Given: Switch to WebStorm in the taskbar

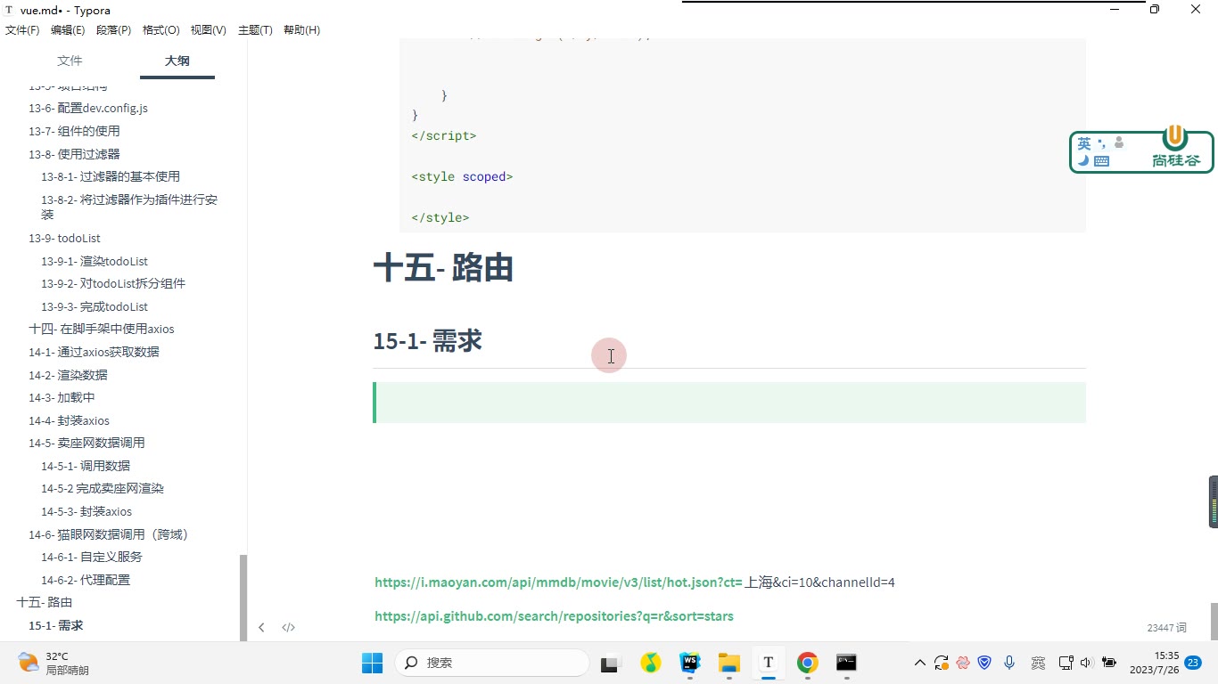Looking at the screenshot, I should [690, 663].
